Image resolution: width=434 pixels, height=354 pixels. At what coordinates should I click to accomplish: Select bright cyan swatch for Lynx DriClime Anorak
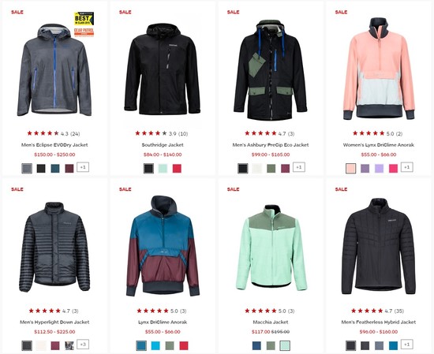coord(155,345)
